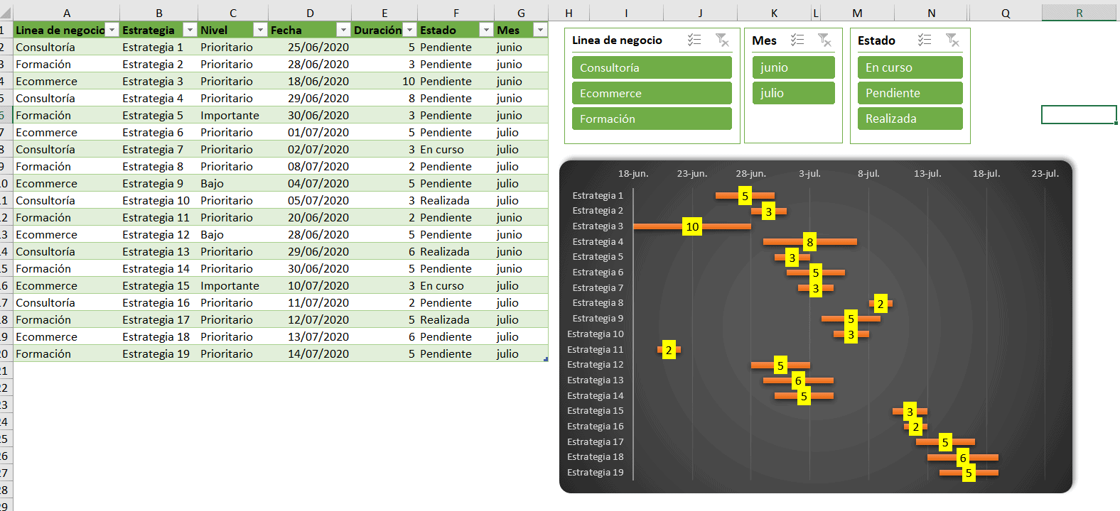The width and height of the screenshot is (1120, 511).
Task: Click the Estrategia 11 Gantt bar labeled 2
Action: pos(669,349)
